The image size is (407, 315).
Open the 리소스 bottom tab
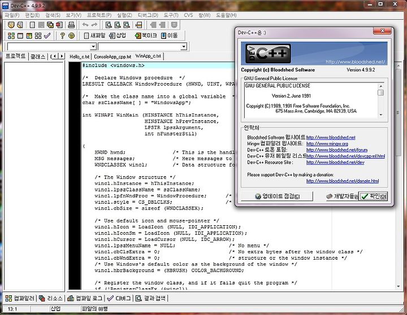[x=51, y=299]
